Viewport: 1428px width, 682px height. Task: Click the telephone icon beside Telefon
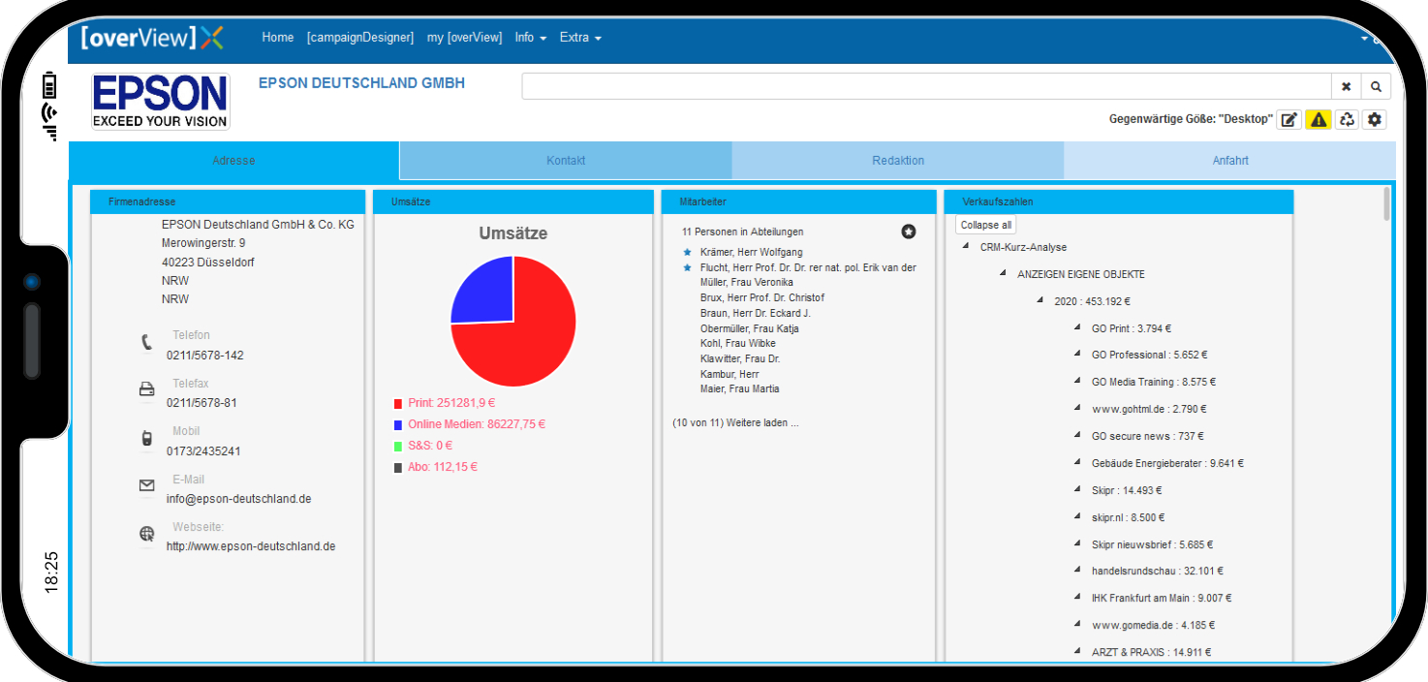[147, 342]
